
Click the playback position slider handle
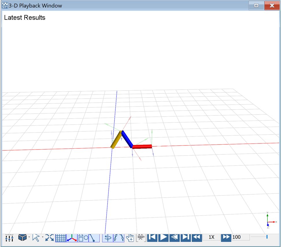tap(267, 237)
